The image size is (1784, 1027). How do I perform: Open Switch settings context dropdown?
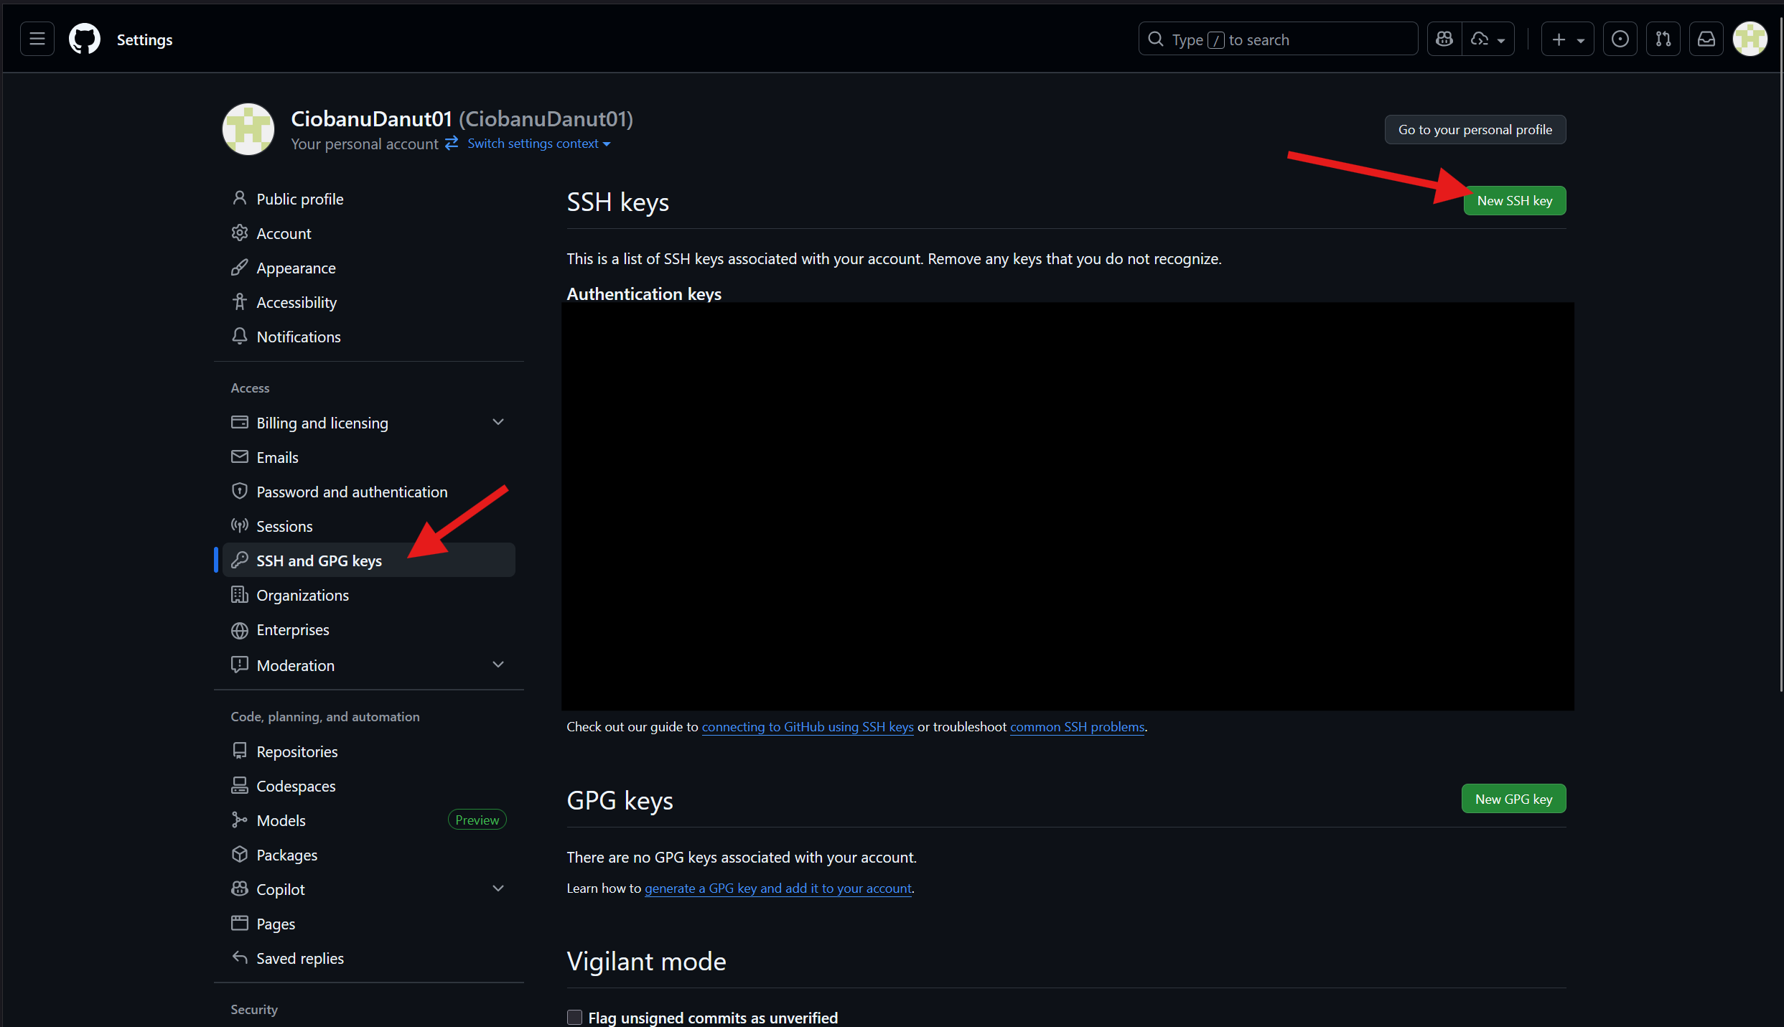point(538,144)
